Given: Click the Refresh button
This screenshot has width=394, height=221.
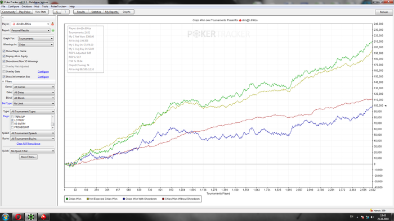Looking at the screenshot, I should [x=384, y=12].
